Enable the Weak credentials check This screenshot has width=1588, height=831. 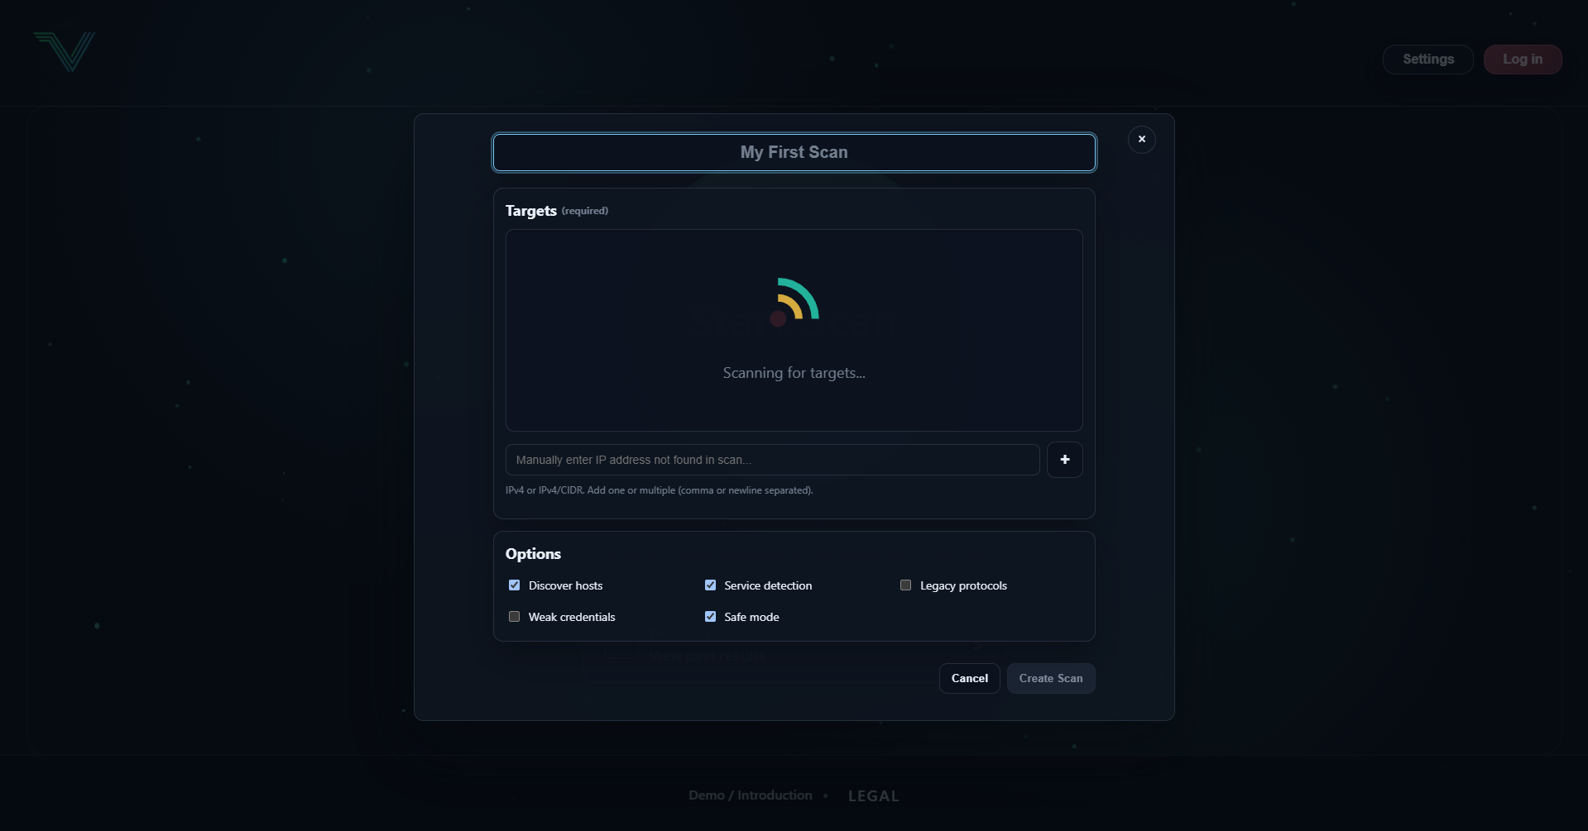(x=514, y=616)
